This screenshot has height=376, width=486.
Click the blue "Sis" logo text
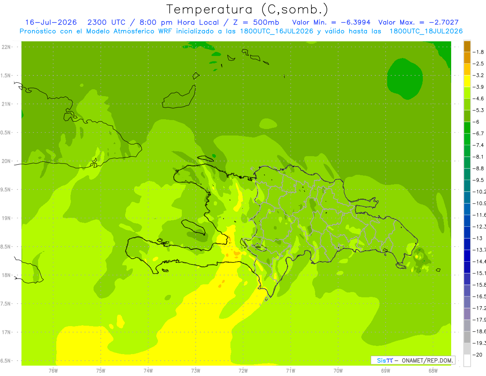(382, 360)
